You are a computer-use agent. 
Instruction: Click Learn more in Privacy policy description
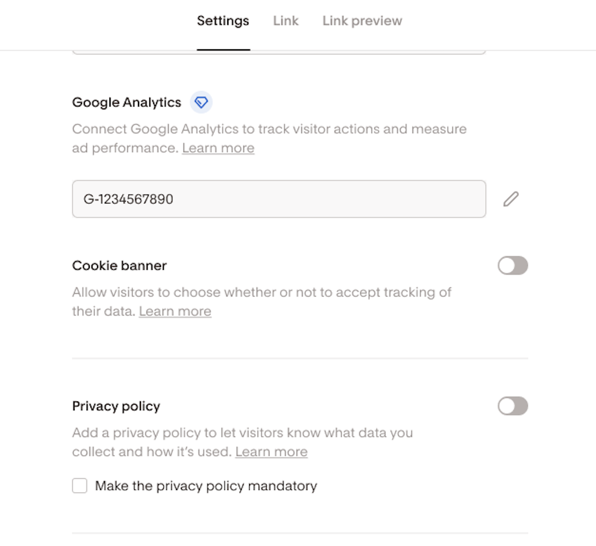pos(271,452)
